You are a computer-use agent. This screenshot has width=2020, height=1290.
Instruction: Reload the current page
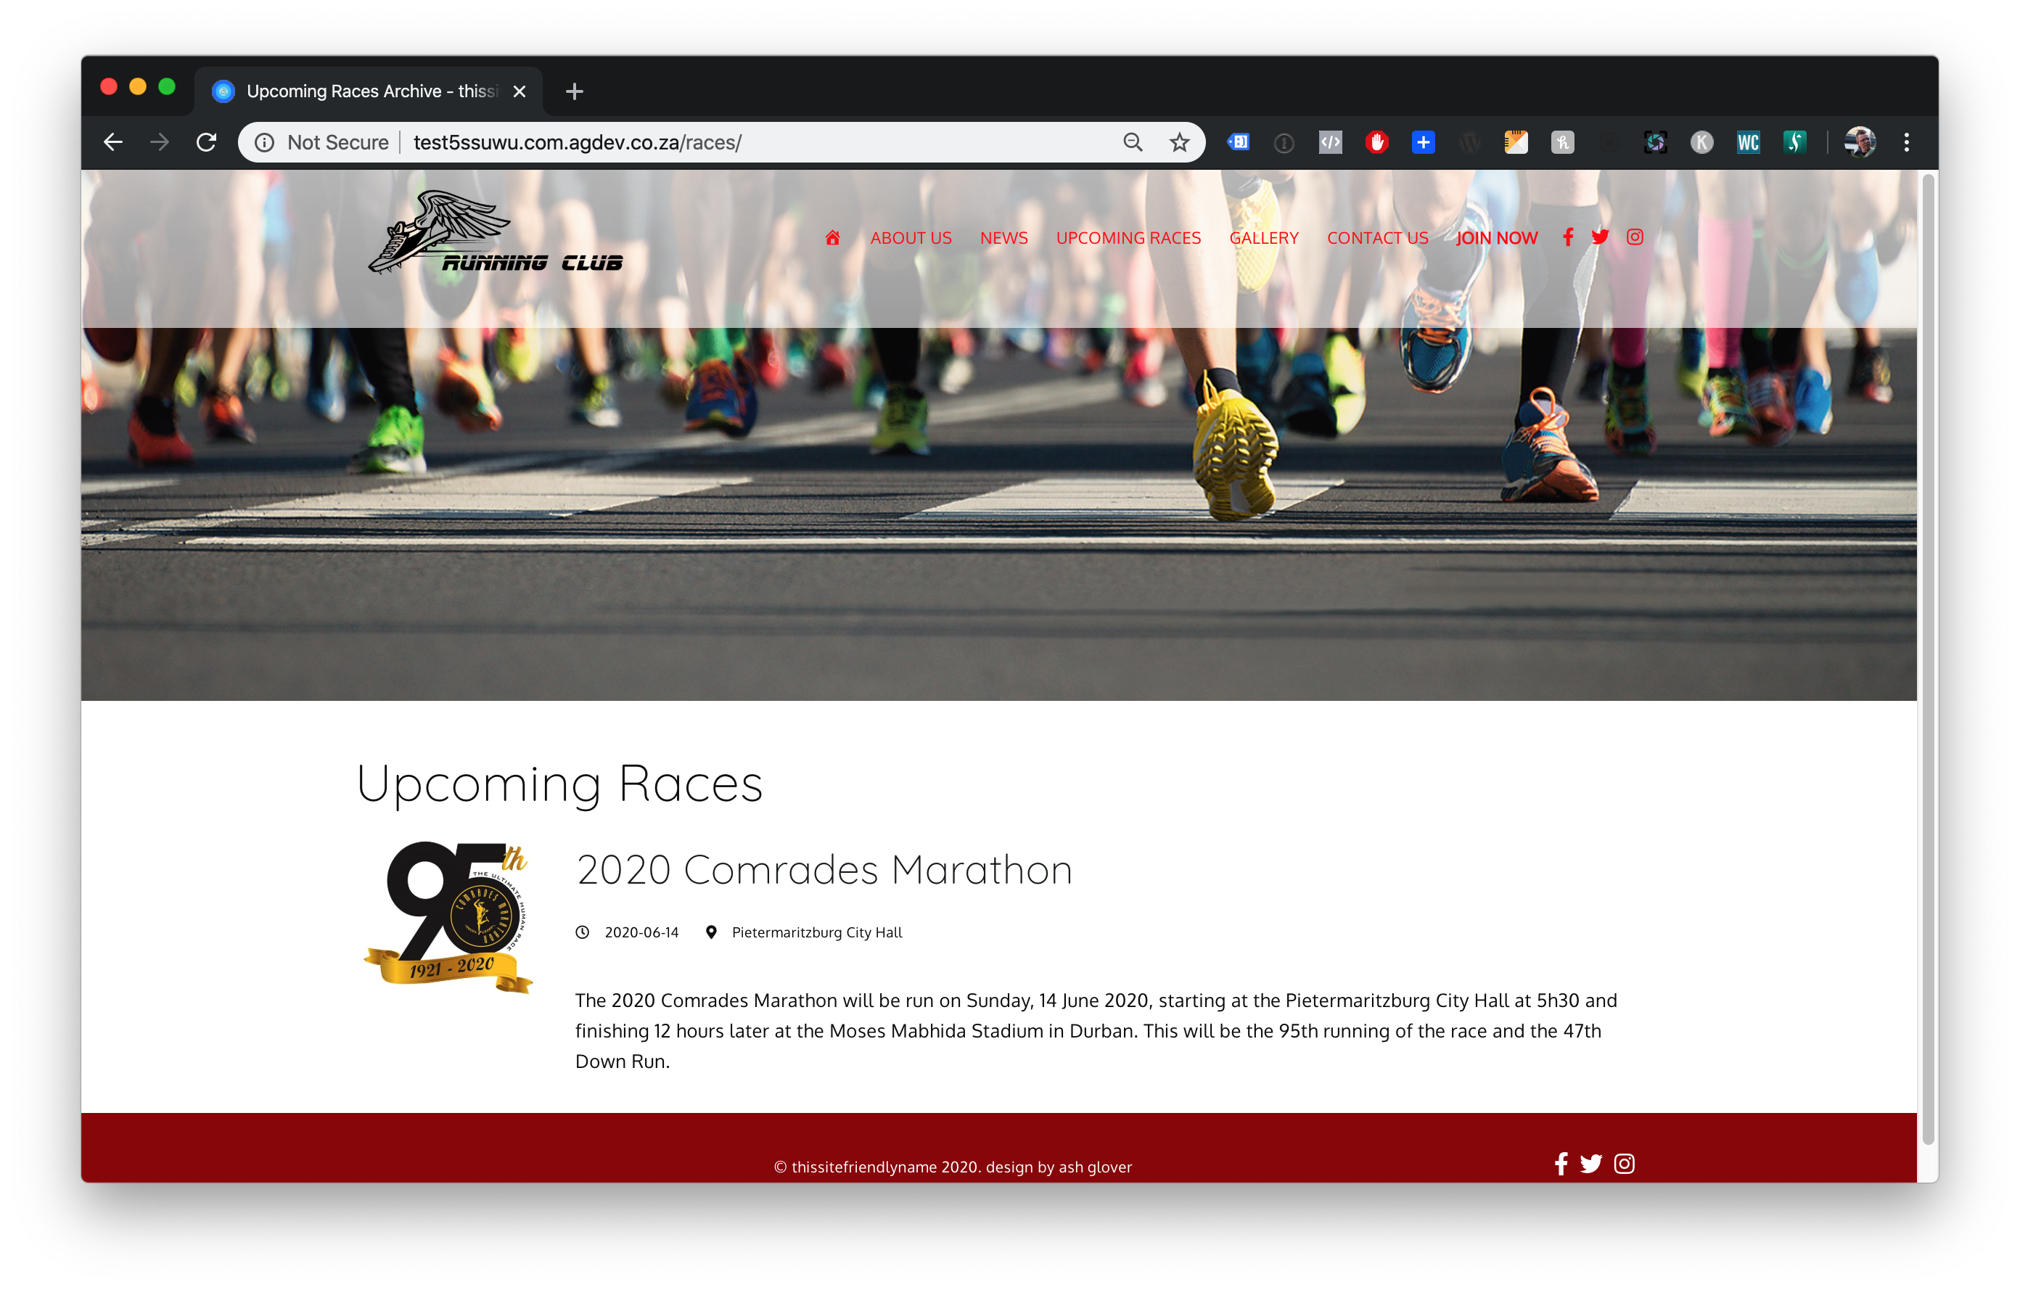click(206, 141)
